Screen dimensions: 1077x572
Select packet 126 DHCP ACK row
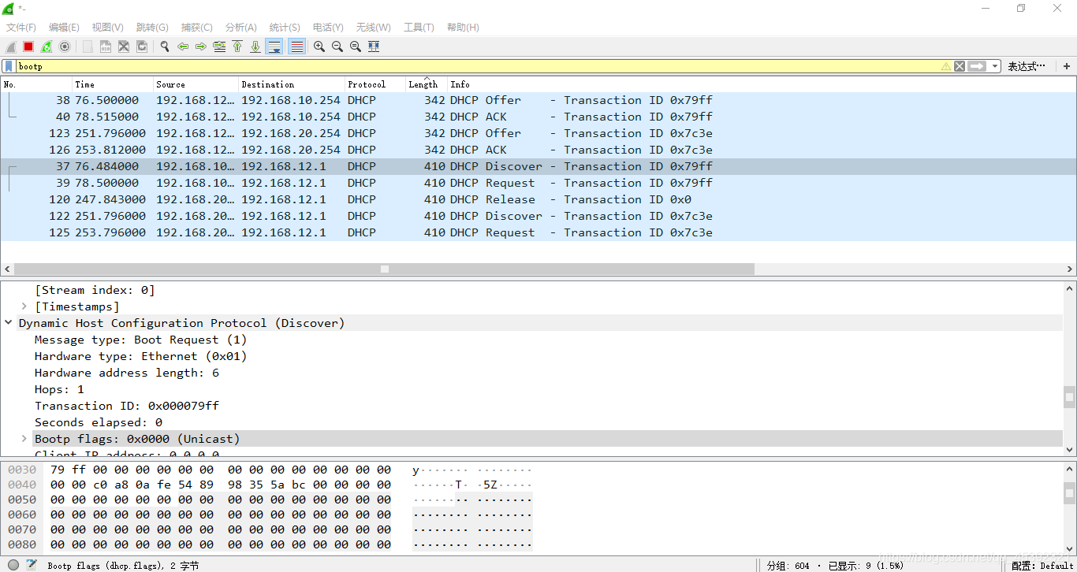tap(538, 150)
